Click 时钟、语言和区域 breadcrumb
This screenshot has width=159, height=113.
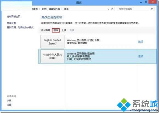click(x=51, y=9)
